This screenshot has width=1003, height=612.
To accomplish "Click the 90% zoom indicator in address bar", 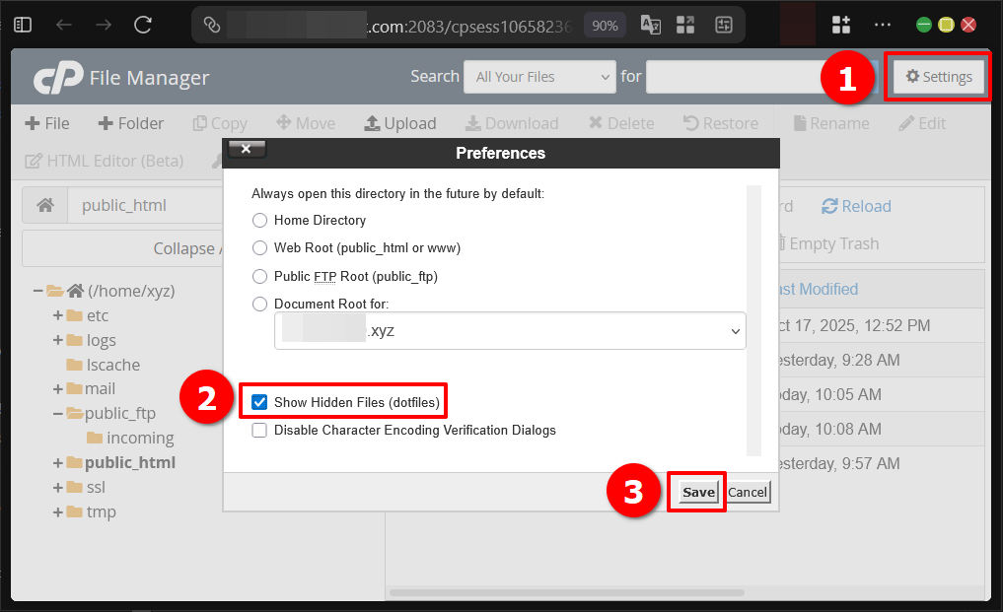I will pos(605,25).
